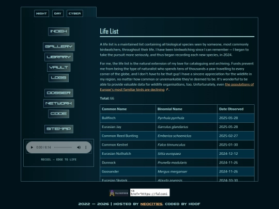Open the Code page
This screenshot has height=209, width=279.
tap(59, 114)
